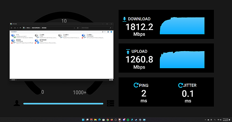This screenshot has height=122, width=232.
Task: Select the Bluetooth Device network connection
Action: 46,42
